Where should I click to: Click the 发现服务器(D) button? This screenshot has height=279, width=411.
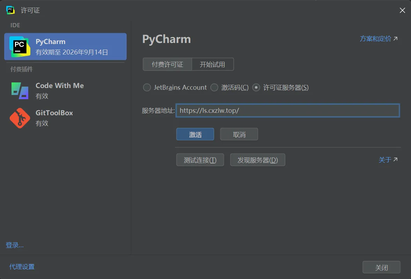(258, 160)
